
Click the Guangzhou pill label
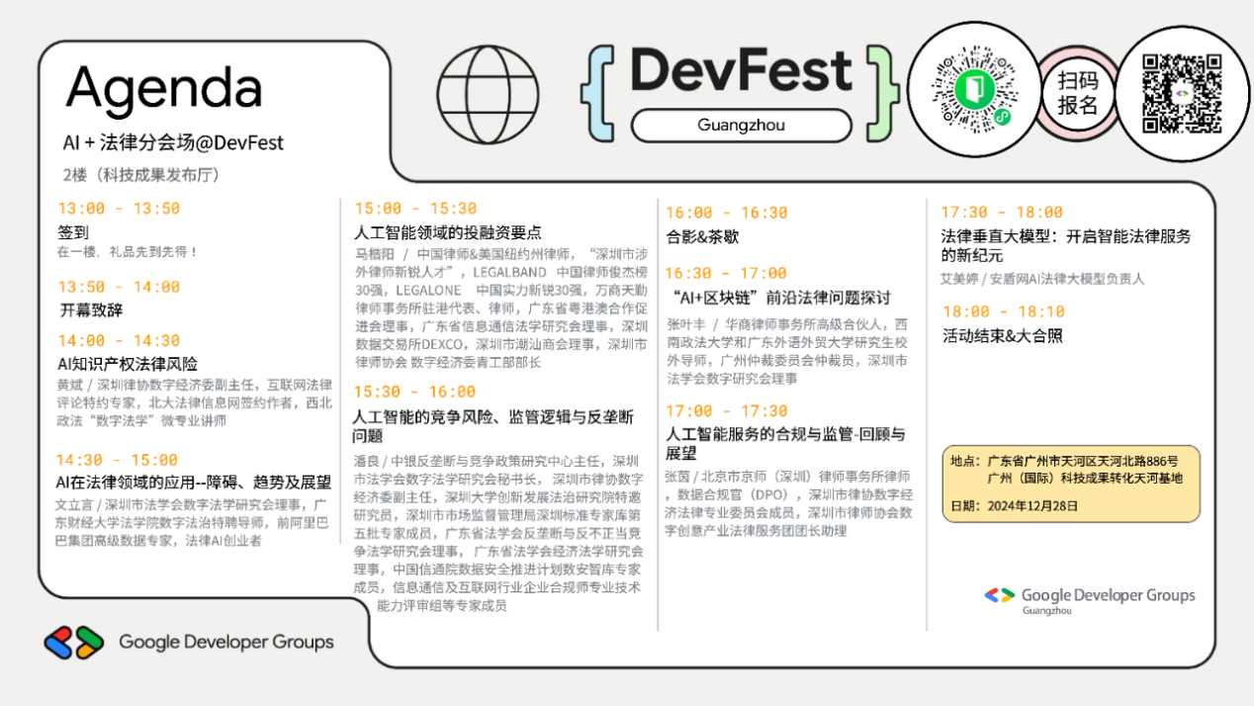pos(741,125)
